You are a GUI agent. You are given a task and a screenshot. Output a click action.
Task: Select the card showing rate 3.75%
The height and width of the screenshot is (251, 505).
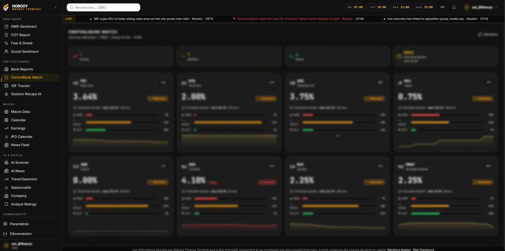(x=337, y=112)
